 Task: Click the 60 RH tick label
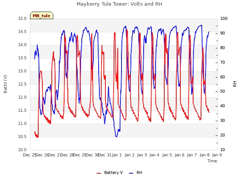click(222, 77)
